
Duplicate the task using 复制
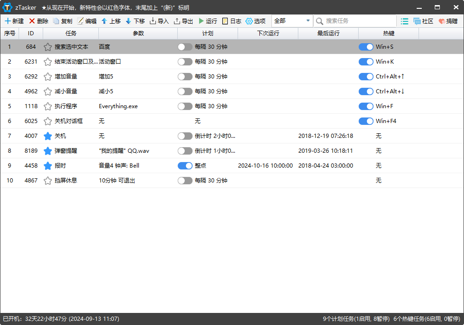click(63, 21)
